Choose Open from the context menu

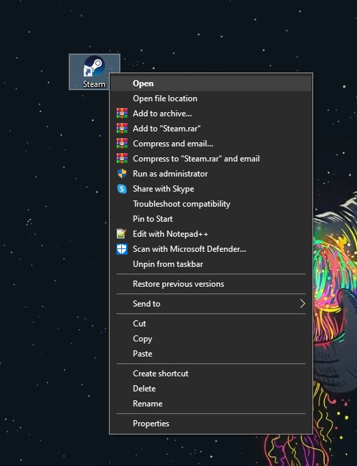[x=210, y=83]
